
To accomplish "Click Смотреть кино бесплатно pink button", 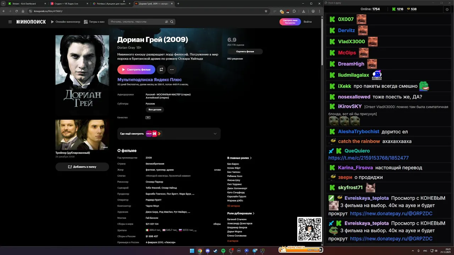I will click(290, 22).
